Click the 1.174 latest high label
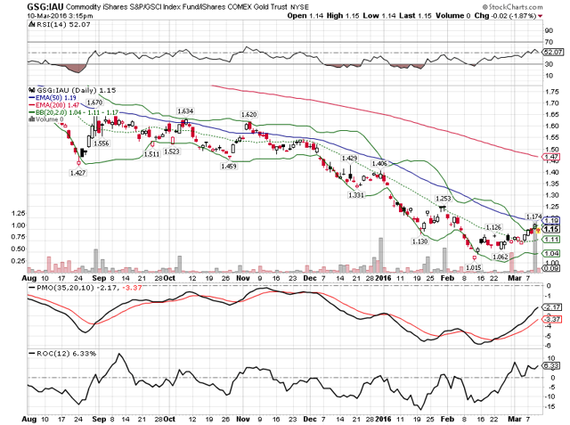Image resolution: width=570 pixels, height=425 pixels. (534, 217)
